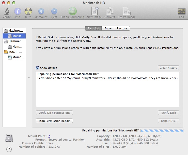Image resolution: width=188 pixels, height=155 pixels.
Task: Switch to the First Aid tab
Action: (x=93, y=28)
